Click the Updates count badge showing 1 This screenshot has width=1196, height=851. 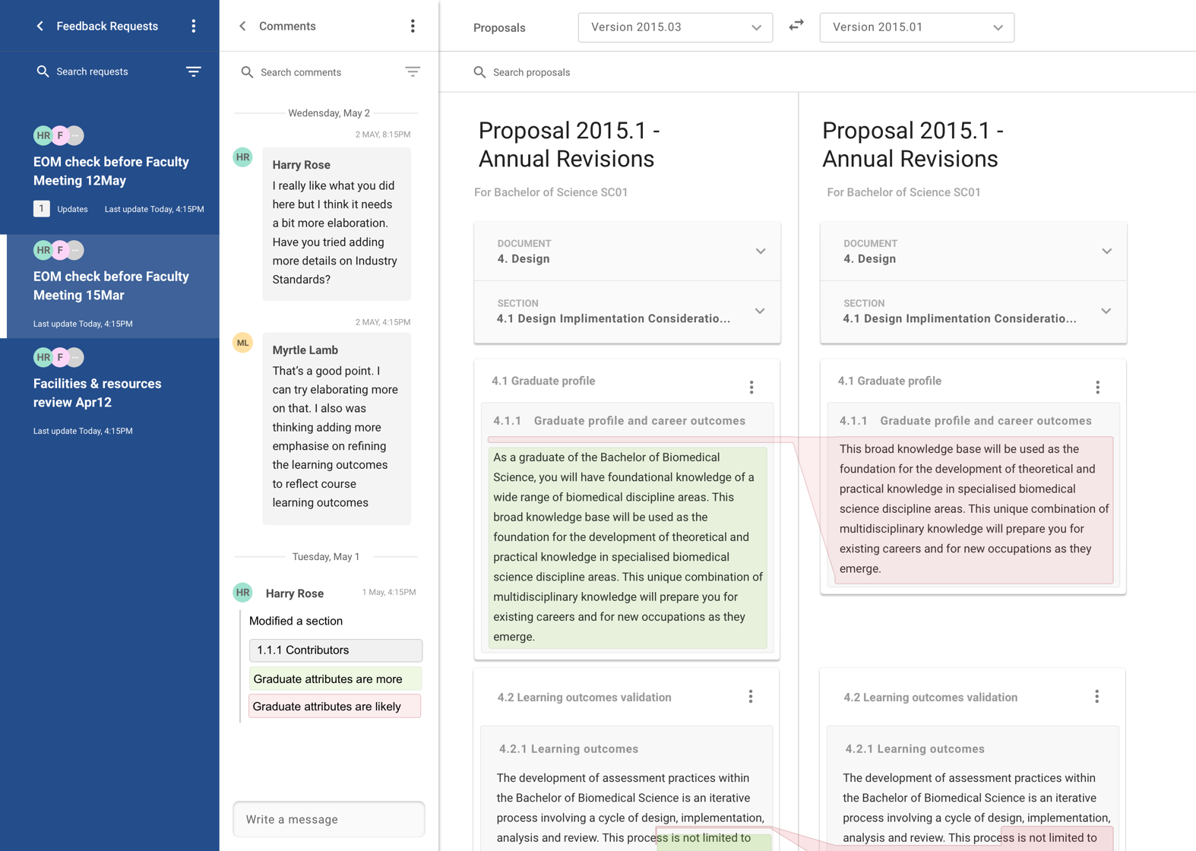click(42, 209)
